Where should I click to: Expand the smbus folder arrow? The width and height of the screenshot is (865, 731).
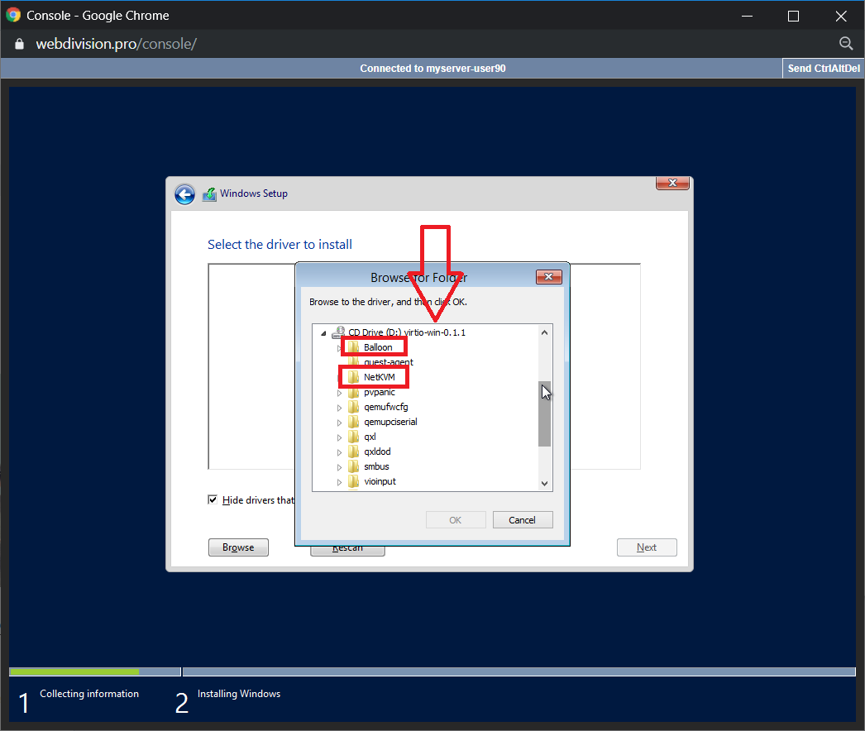[x=339, y=467]
